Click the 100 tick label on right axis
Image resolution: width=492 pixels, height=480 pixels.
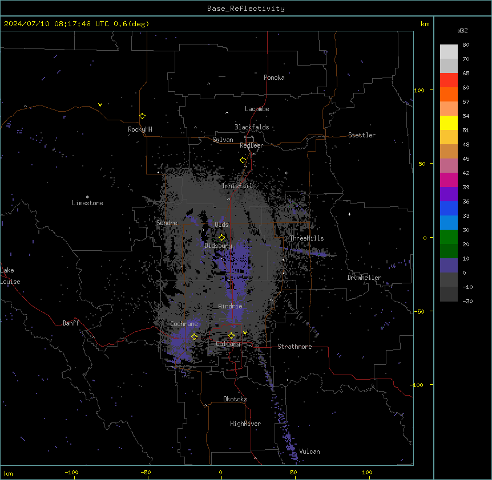(419, 90)
